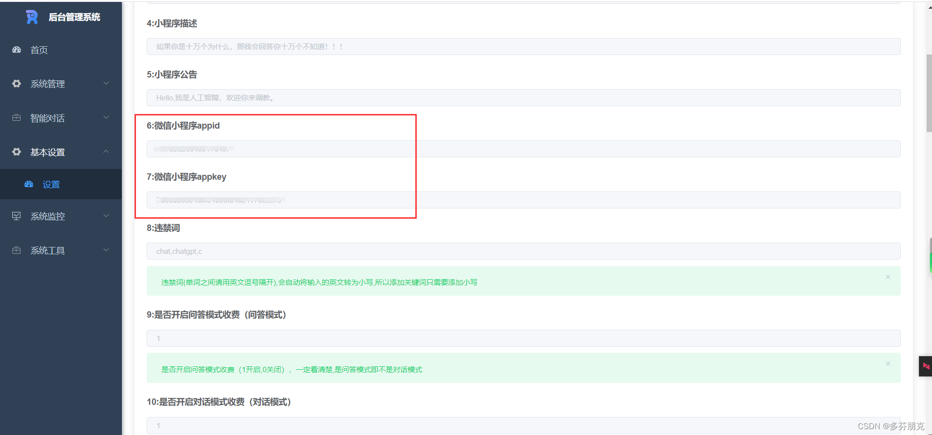Click the admin system logo icon
This screenshot has width=932, height=435.
[32, 17]
